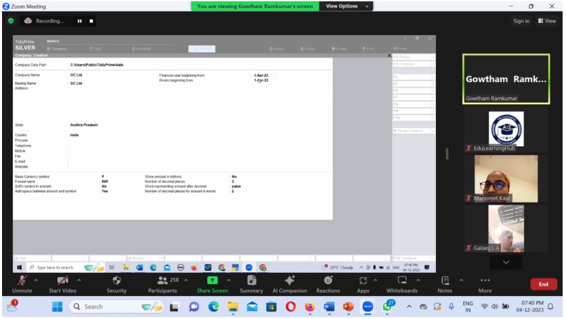Open the Security shield icon
The height and width of the screenshot is (319, 566).
(x=116, y=281)
